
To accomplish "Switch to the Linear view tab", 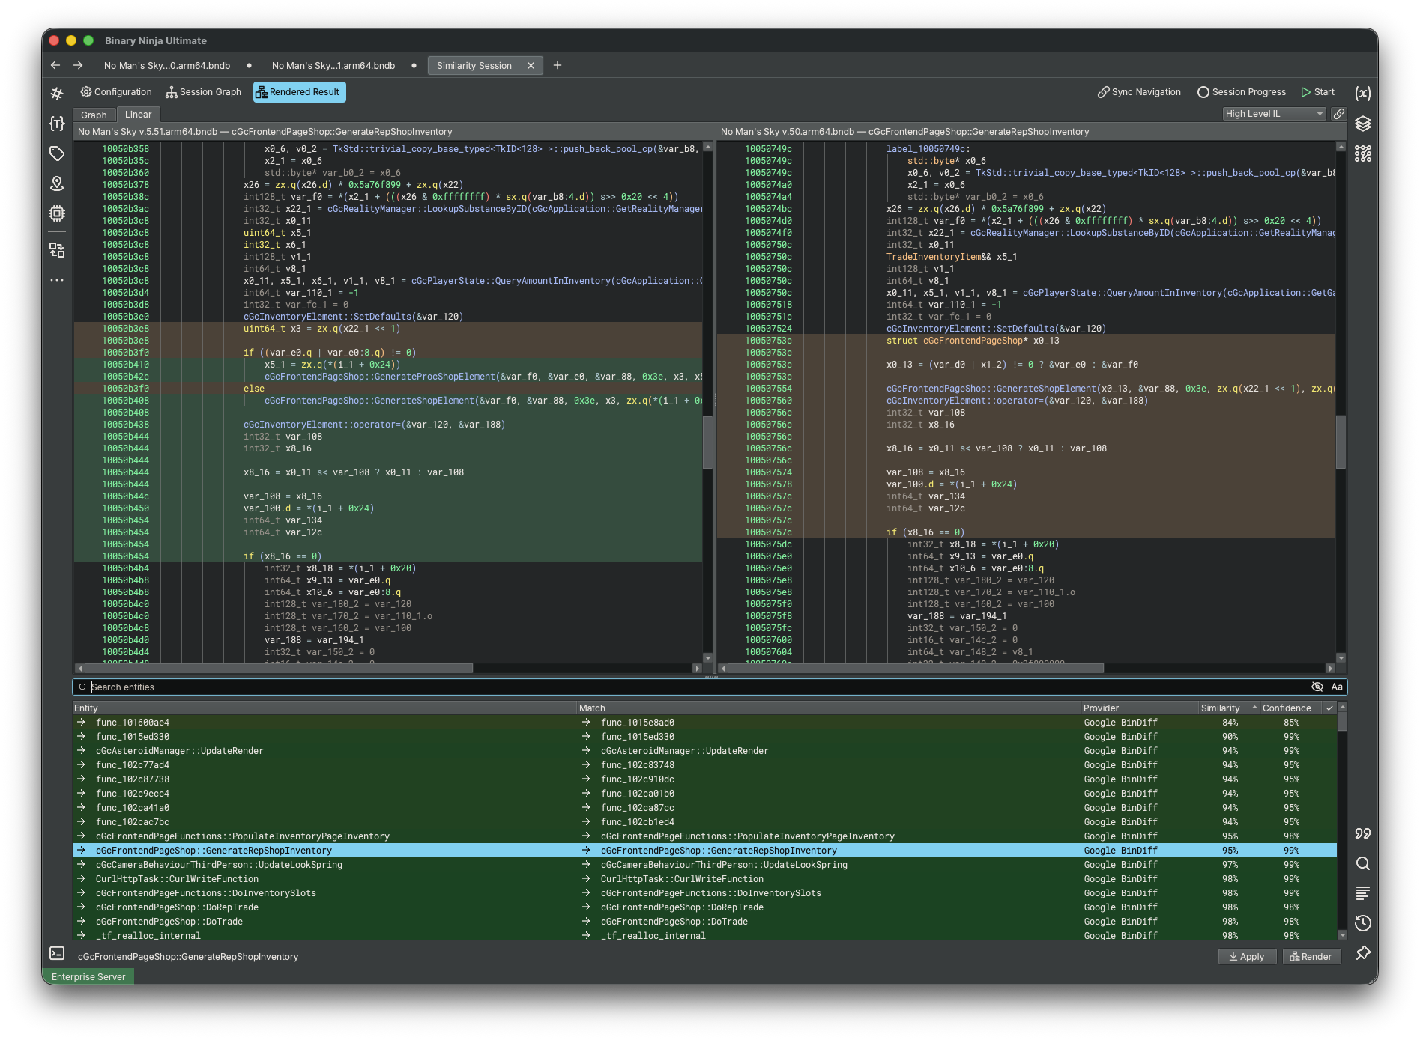I will (138, 115).
